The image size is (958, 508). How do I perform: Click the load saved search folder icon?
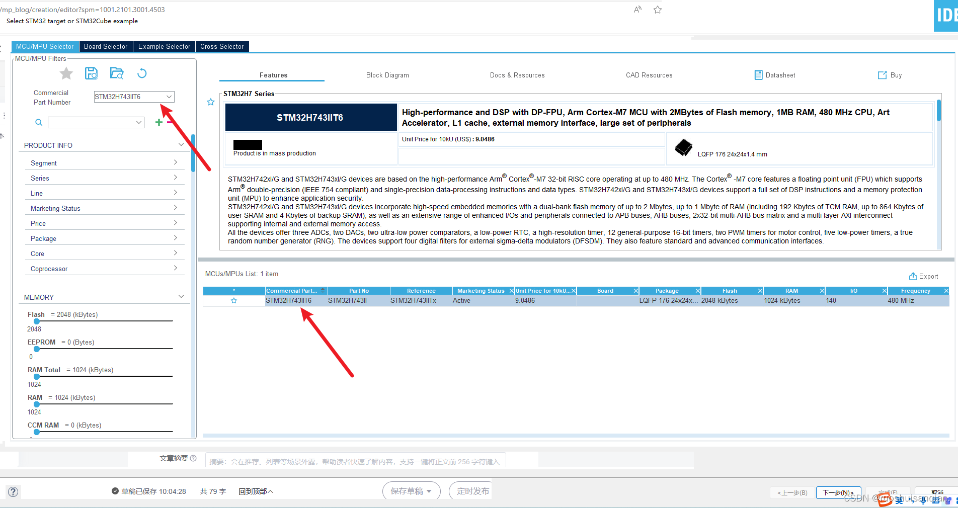(x=117, y=73)
